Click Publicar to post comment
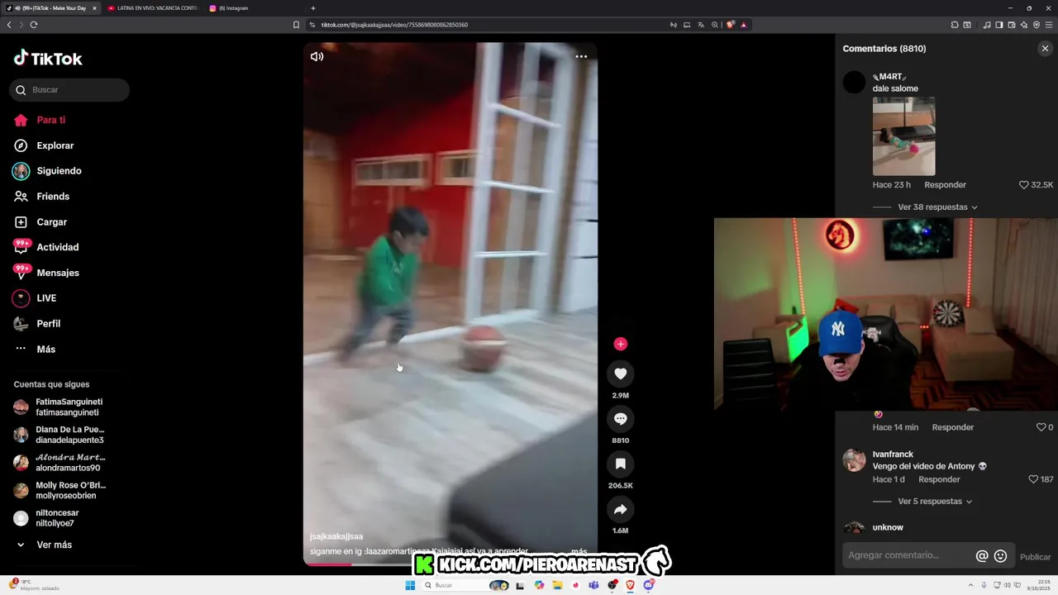Viewport: 1058px width, 595px height. coord(1035,557)
